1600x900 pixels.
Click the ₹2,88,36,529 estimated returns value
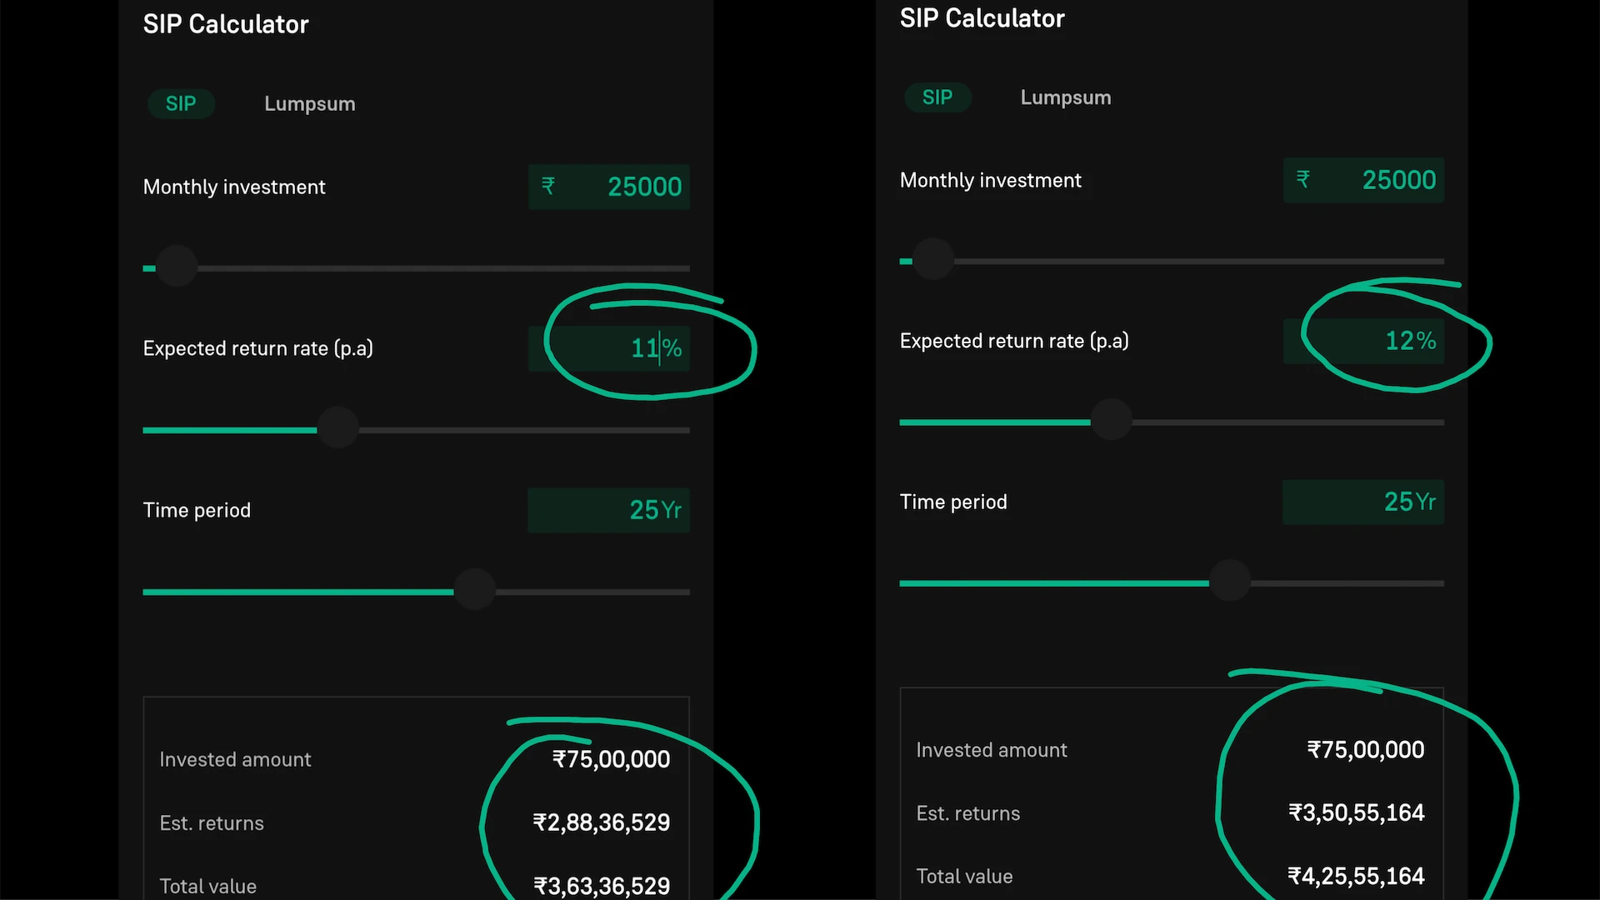click(602, 822)
